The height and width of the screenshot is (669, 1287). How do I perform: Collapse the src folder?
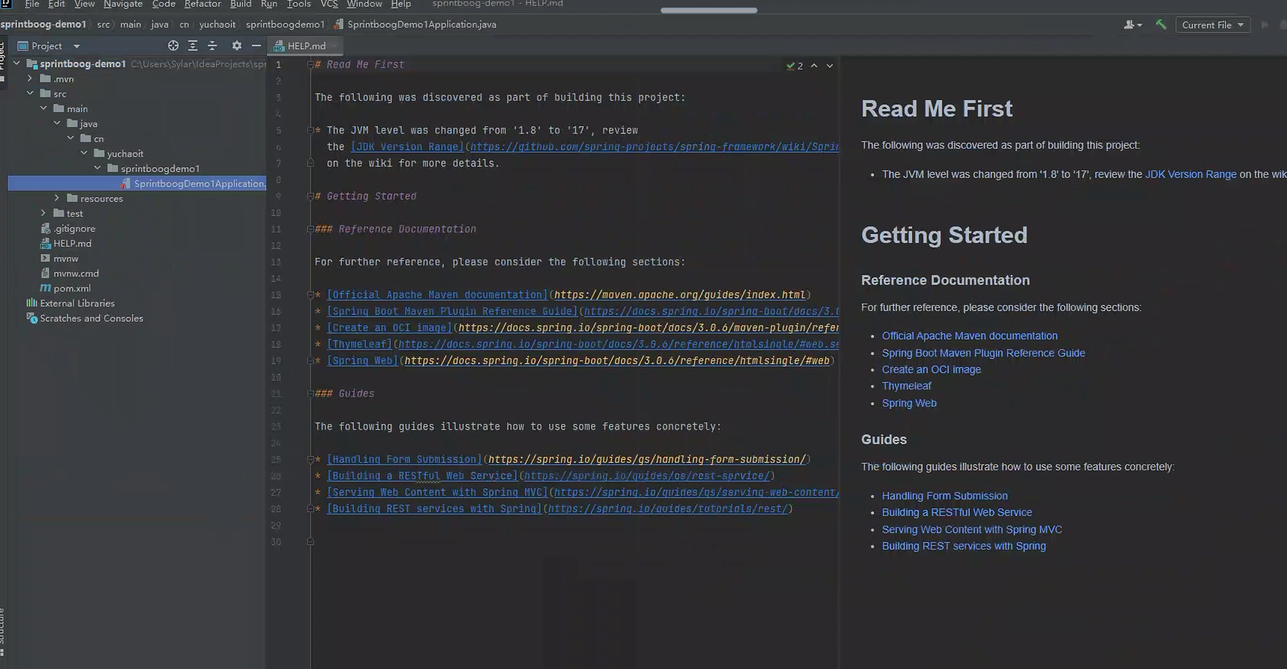[30, 94]
